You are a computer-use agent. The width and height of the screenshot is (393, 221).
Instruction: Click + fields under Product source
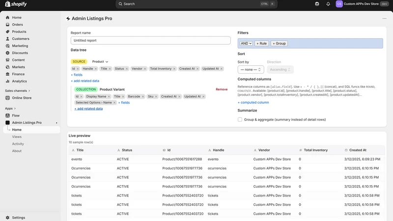click(x=77, y=75)
